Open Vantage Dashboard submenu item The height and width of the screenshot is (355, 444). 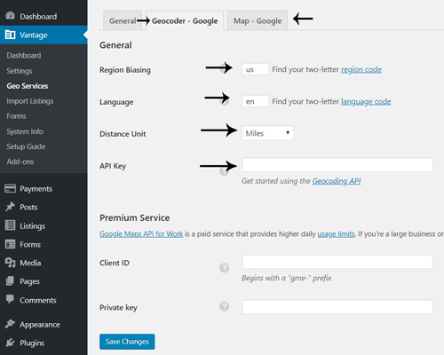[24, 55]
